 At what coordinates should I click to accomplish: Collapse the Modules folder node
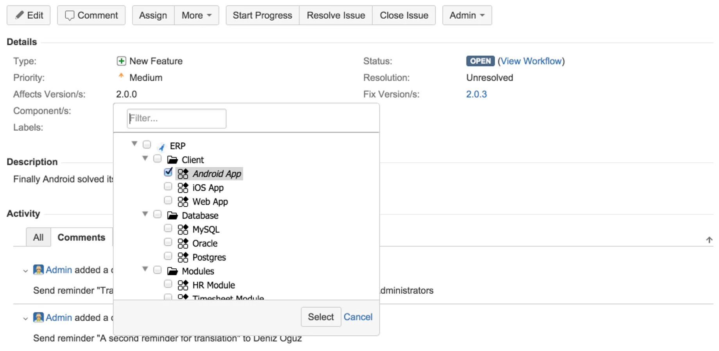tap(145, 269)
